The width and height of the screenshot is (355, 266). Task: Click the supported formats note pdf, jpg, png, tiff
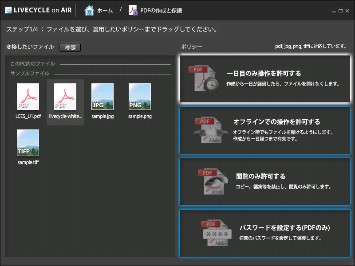(311, 47)
